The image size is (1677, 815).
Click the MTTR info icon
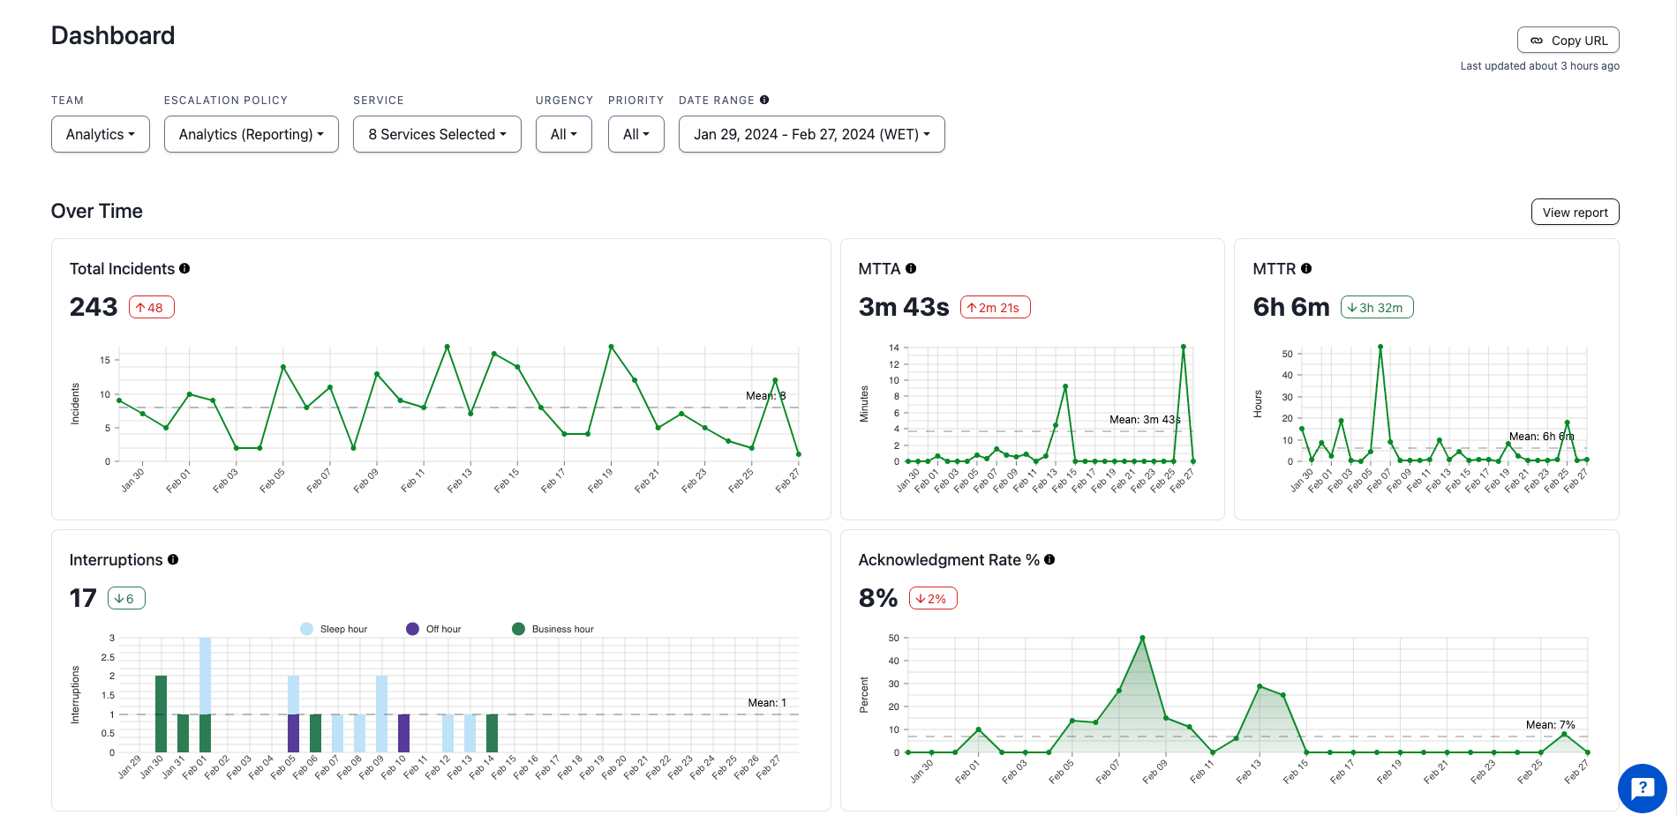point(1306,268)
